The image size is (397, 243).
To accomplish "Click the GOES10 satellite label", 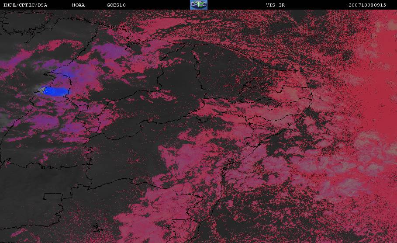I will pyautogui.click(x=116, y=5).
